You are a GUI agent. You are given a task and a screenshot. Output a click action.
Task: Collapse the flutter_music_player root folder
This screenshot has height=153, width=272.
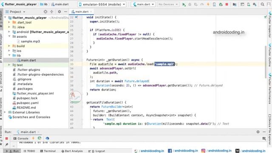6,17
